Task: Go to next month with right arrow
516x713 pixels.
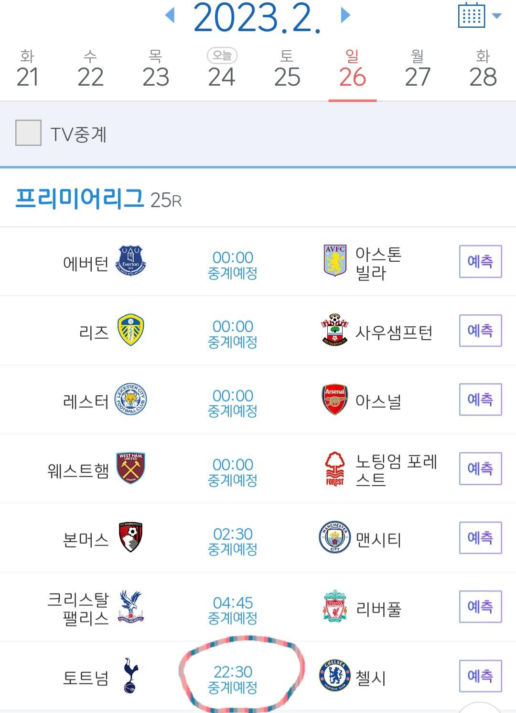Action: 345,16
